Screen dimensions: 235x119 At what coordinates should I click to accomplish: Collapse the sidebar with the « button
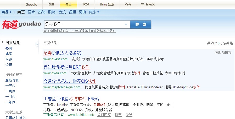pos(37,44)
